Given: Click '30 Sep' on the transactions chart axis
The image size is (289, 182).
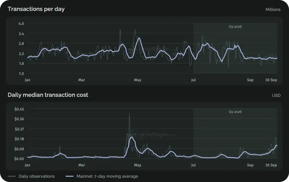Looking at the screenshot, I should [x=271, y=80].
